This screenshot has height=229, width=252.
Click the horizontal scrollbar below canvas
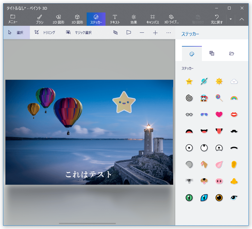pyautogui.click(x=87, y=223)
